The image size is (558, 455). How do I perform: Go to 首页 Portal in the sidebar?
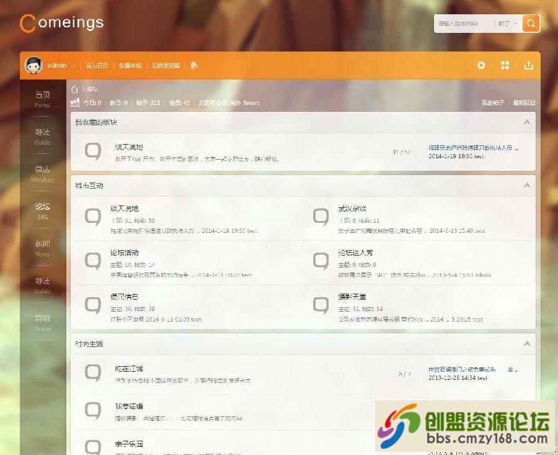tap(43, 99)
